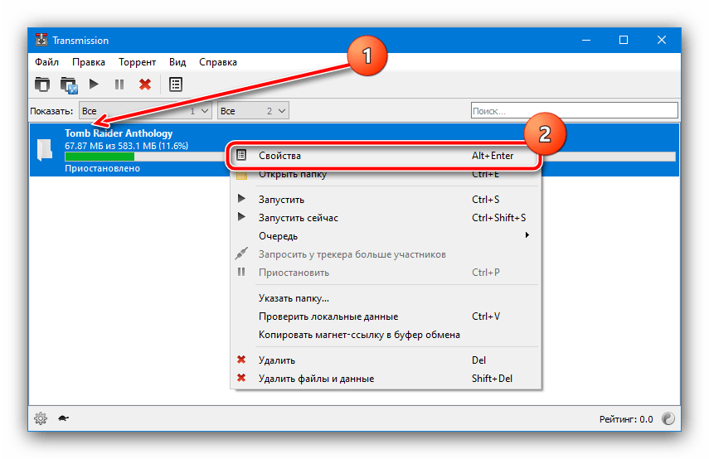Open the Справка menu

(218, 62)
